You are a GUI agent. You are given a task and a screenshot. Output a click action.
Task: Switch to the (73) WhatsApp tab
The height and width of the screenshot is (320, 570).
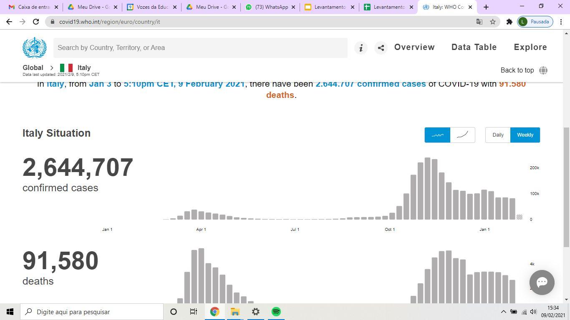tap(270, 7)
